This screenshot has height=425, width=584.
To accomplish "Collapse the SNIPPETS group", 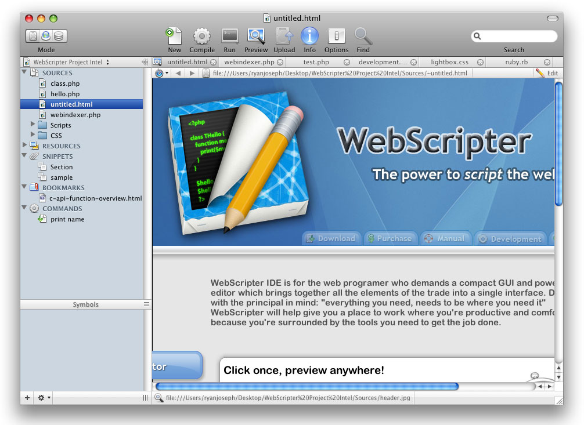I will point(24,155).
